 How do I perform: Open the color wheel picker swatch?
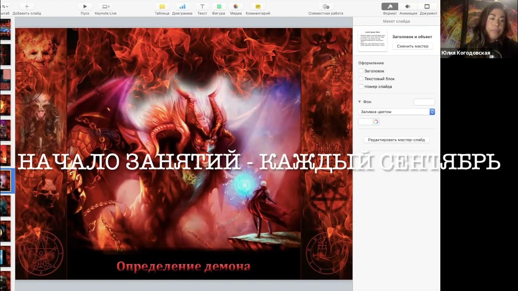(376, 122)
